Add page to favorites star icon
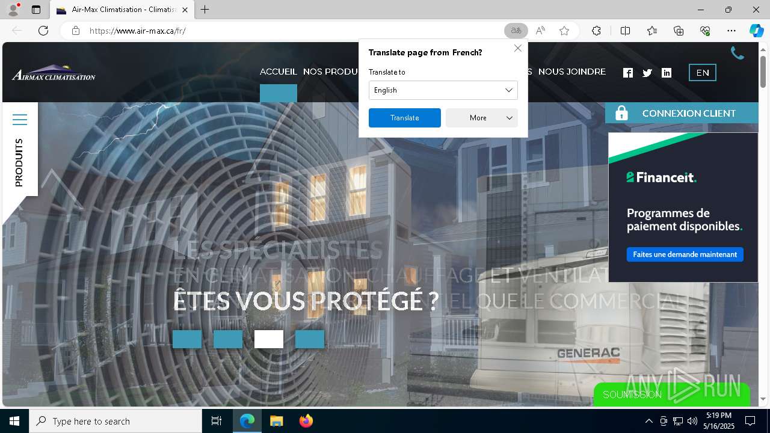 (564, 31)
